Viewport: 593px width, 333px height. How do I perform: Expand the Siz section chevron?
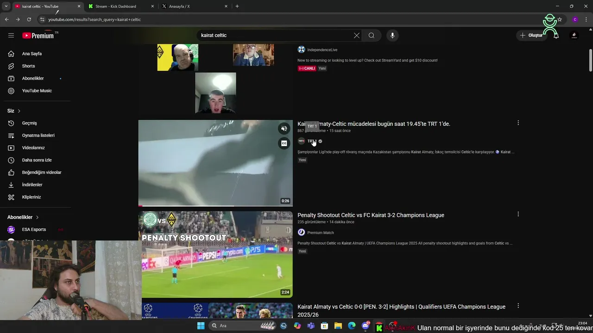tap(19, 111)
